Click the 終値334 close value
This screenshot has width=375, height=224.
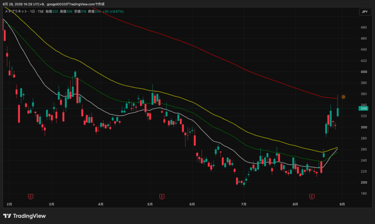(x=94, y=11)
